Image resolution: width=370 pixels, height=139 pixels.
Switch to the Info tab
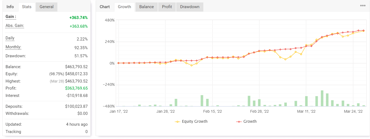click(10, 7)
